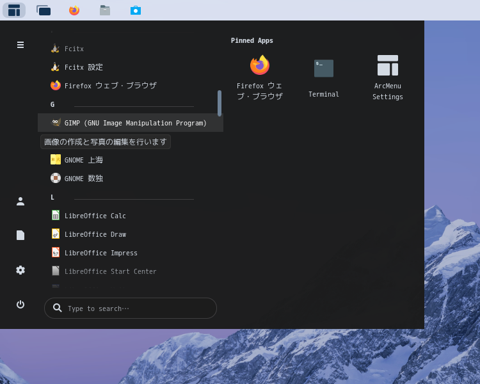Click the application list scrollbar handle

[x=219, y=103]
